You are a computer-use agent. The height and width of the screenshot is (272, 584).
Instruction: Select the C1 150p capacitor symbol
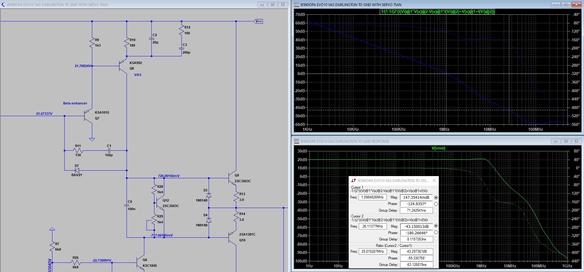[x=109, y=150]
